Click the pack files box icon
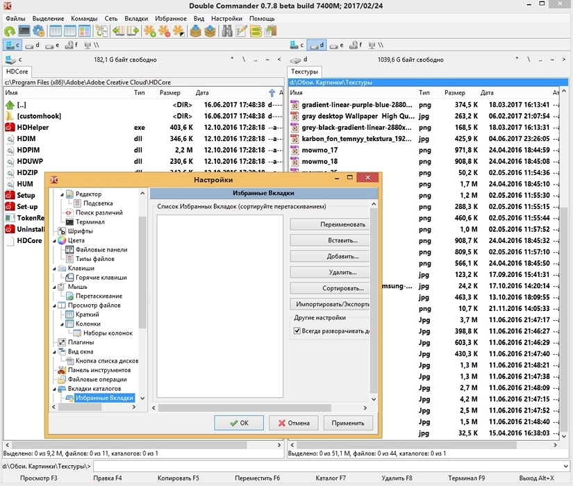This screenshot has height=486, width=573. (196, 31)
